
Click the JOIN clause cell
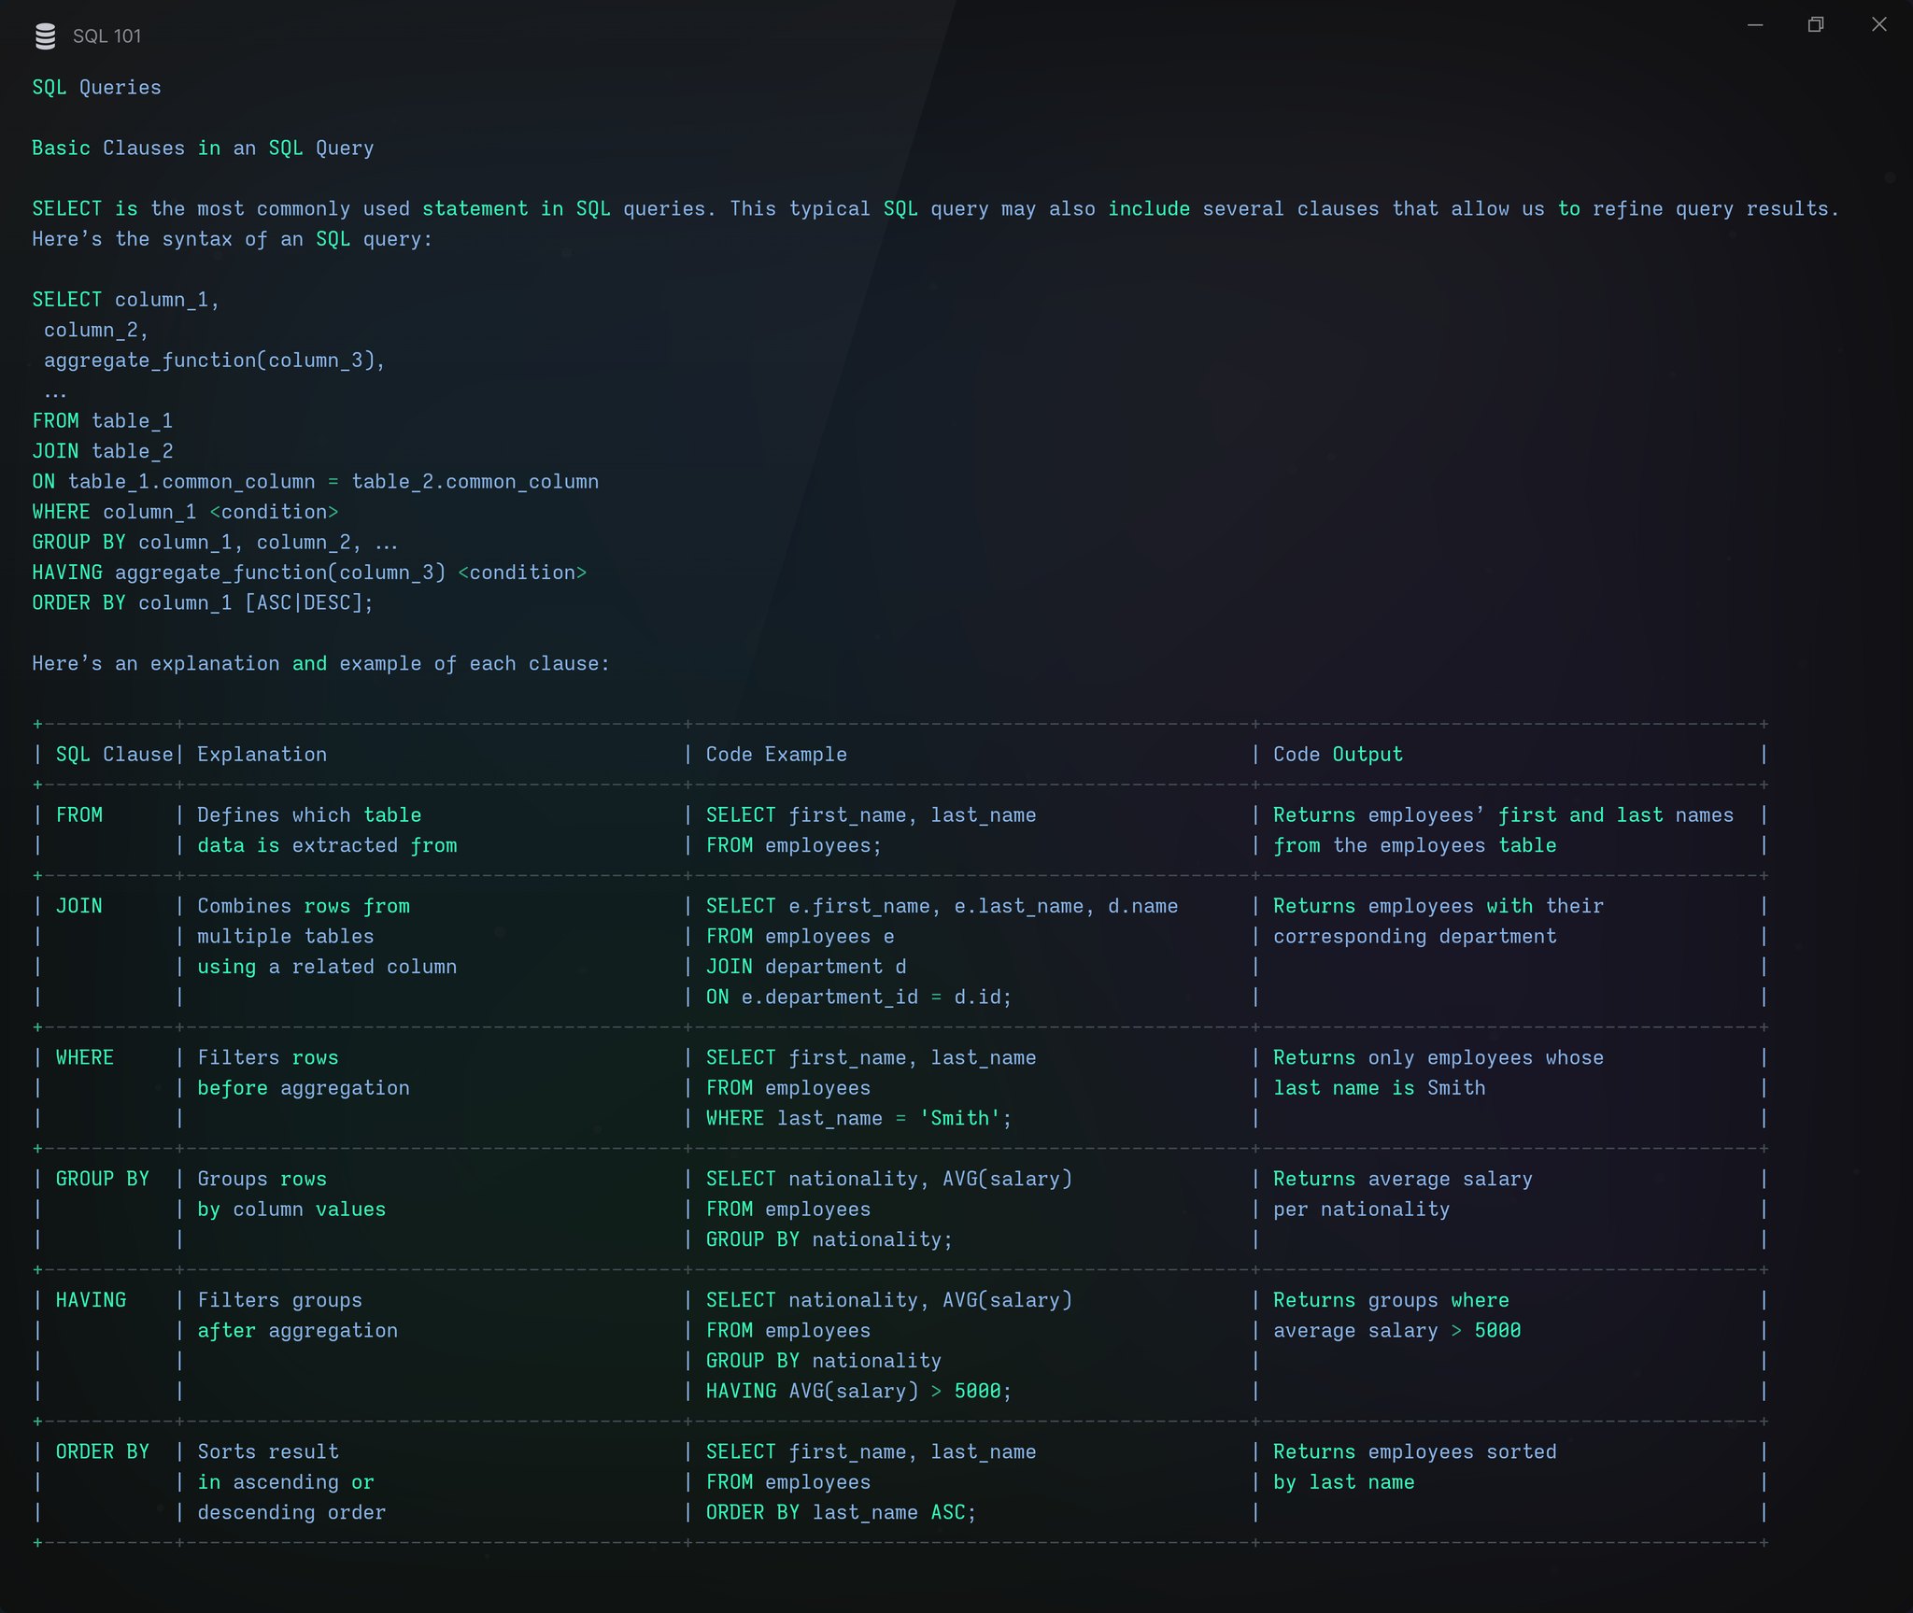(x=79, y=906)
